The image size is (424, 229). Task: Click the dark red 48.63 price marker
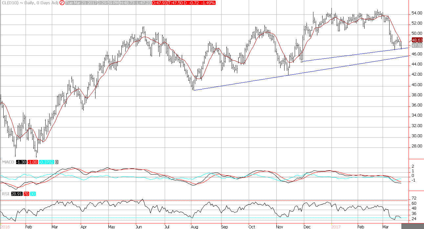pyautogui.click(x=417, y=40)
